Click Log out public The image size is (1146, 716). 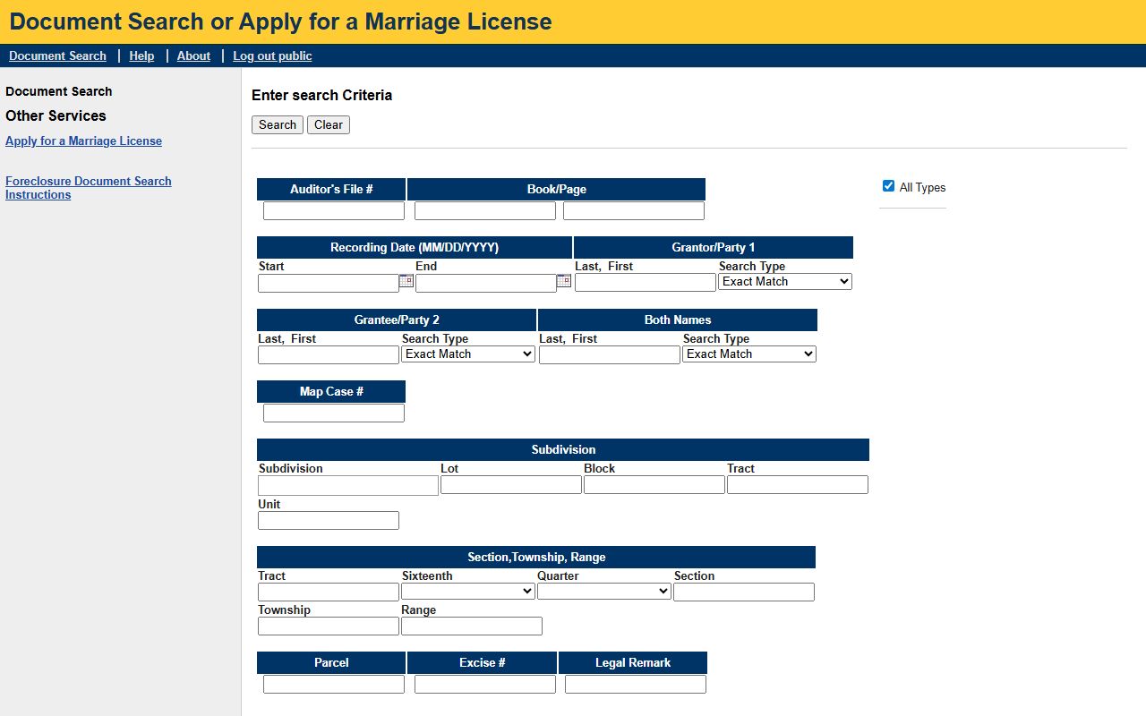click(272, 55)
